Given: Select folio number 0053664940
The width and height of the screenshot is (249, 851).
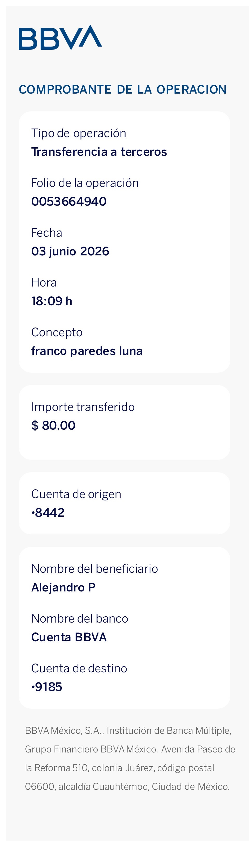Looking at the screenshot, I should pos(69,201).
